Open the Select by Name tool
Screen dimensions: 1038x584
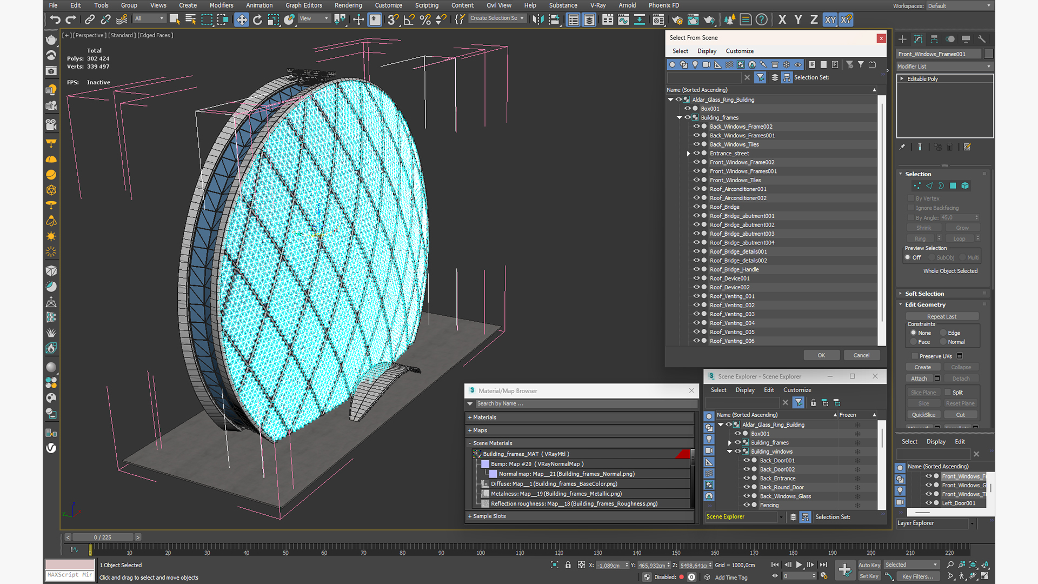point(190,20)
